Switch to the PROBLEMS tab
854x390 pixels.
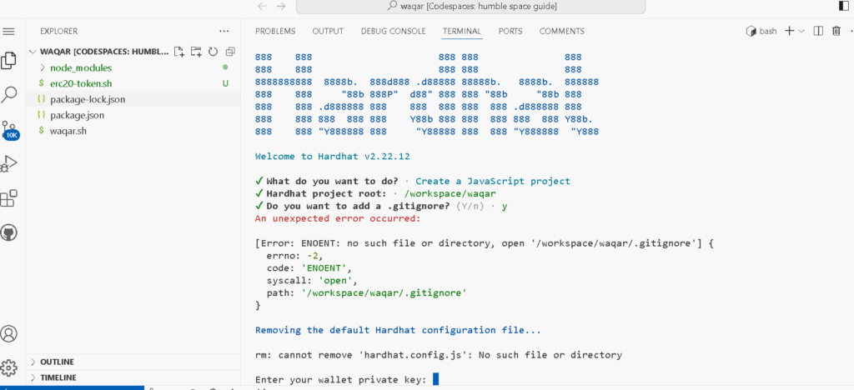click(275, 31)
